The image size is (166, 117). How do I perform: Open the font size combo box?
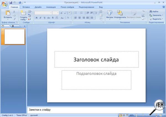pos(56,13)
